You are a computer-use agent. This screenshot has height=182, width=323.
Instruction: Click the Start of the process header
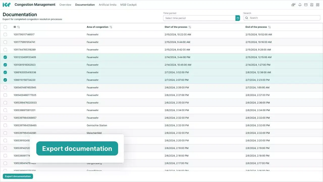pos(176,27)
